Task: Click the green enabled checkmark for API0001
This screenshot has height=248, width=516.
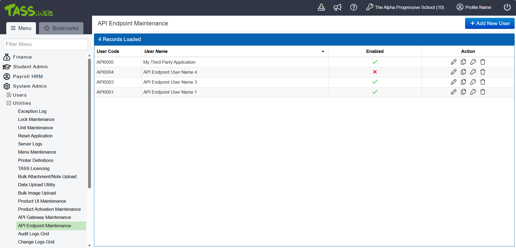Action: (375, 92)
